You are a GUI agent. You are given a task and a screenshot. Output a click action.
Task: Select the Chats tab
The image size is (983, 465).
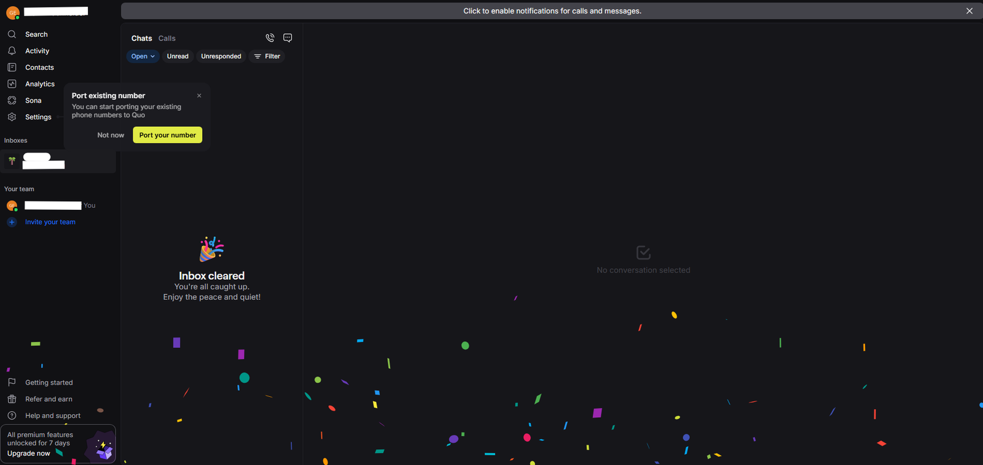pos(141,38)
